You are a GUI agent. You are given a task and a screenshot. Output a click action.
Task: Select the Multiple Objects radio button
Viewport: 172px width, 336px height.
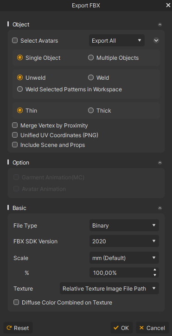[x=91, y=58]
